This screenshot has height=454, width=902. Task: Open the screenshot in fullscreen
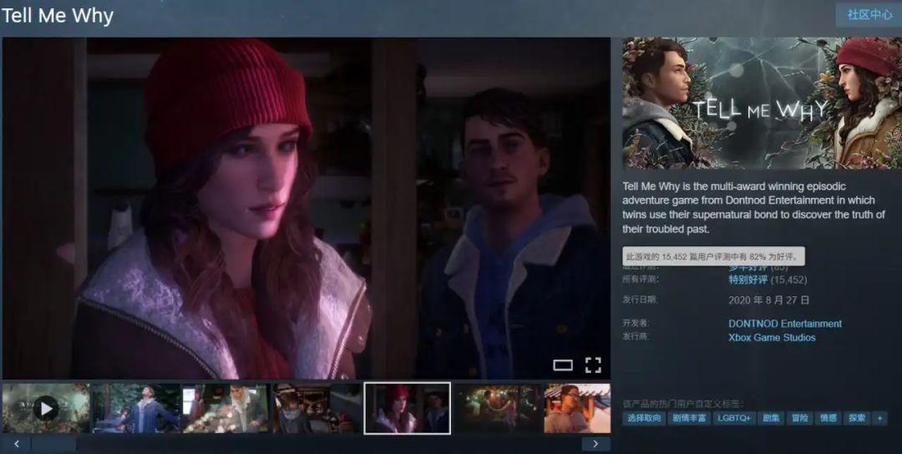(593, 365)
